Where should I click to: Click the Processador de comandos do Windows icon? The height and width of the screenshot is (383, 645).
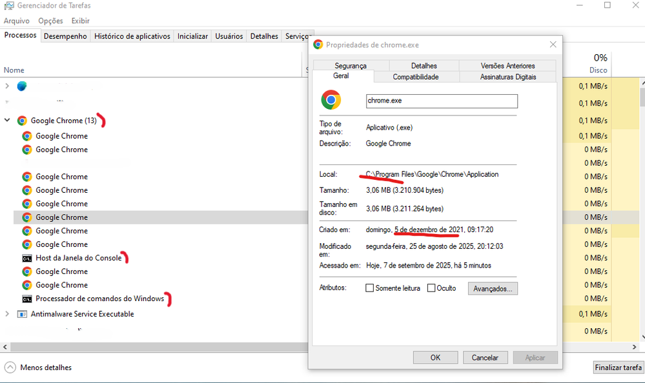pos(27,299)
